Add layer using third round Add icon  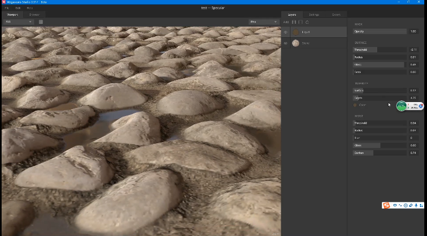(x=307, y=22)
